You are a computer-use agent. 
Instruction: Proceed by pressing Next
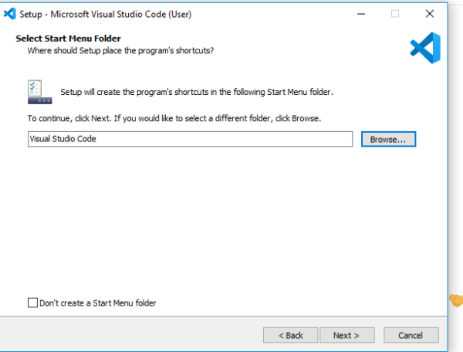coord(346,335)
